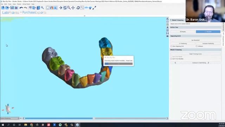
Task: Click the up arrow on orientation widget
Action: 8,105
